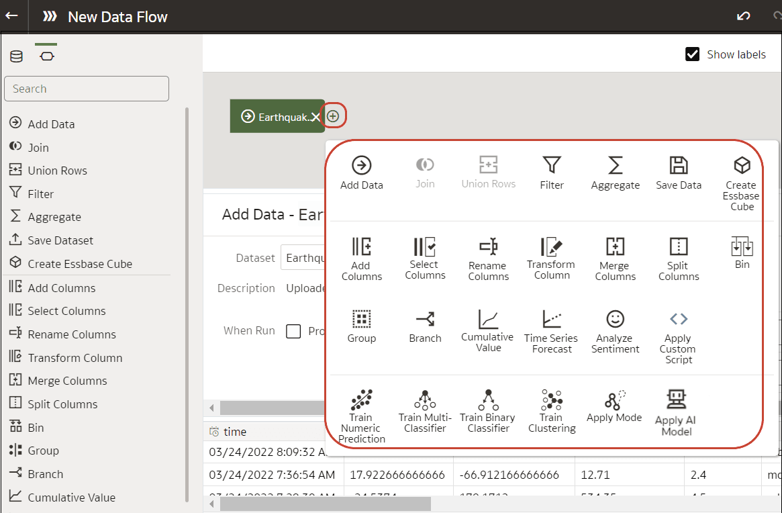Viewport: 782px width, 513px height.
Task: Check the When Run prompt checkbox
Action: click(x=293, y=330)
